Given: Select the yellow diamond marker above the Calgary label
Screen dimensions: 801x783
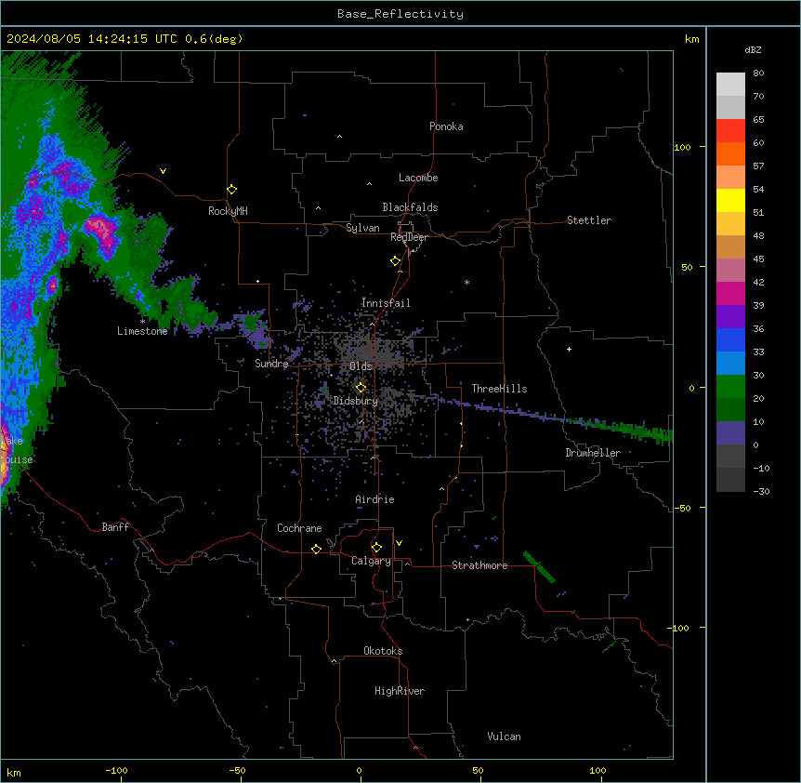Looking at the screenshot, I should [376, 548].
